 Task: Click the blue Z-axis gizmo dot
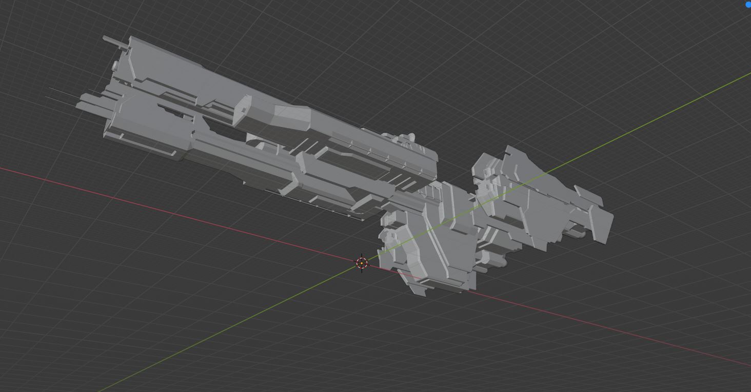pyautogui.click(x=748, y=4)
